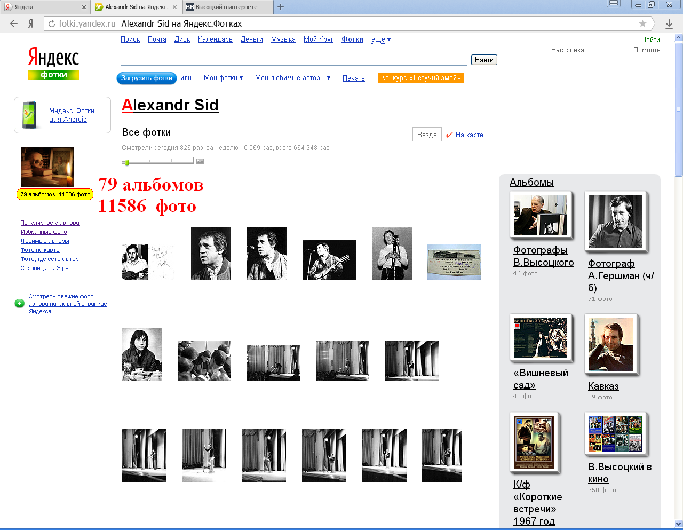Click В.Высоцкий в кино title link
Viewport: 683px width, 530px height.
click(620, 473)
